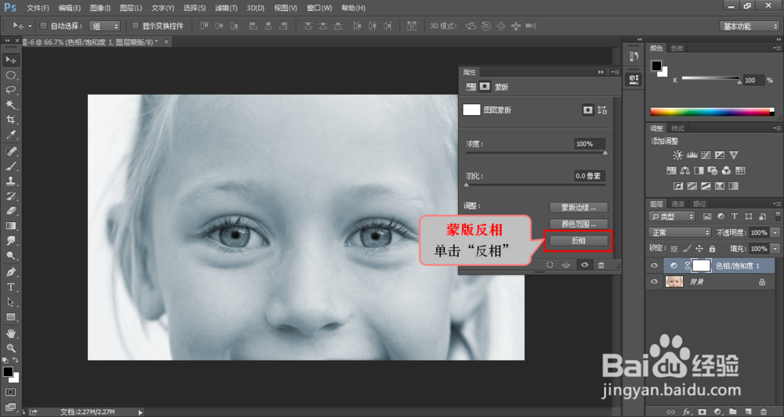
Task: Toggle lock all padlock in Layers
Action: coord(712,249)
